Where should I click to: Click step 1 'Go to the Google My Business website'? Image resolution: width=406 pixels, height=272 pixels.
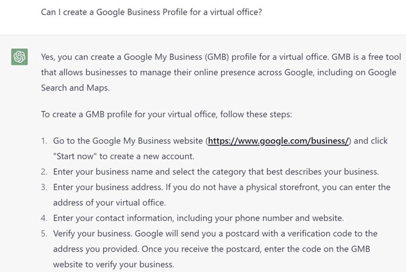tap(220, 148)
